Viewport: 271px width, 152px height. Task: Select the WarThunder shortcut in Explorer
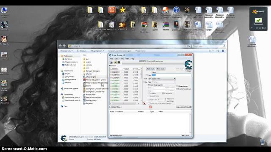click(89, 95)
